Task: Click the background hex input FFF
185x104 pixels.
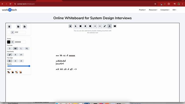Action: point(20,32)
